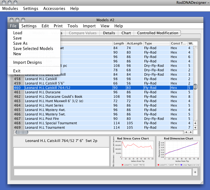210x190 pixels.
Task: Click the table scroll up arrow
Action: pyautogui.click(x=195, y=123)
